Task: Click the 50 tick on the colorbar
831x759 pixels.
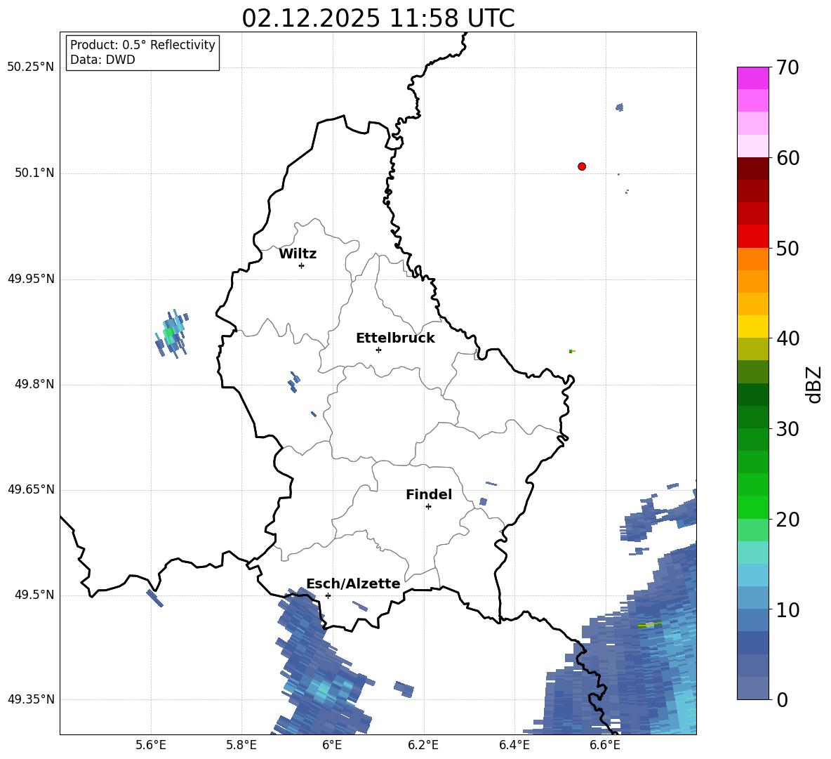Action: (x=787, y=249)
